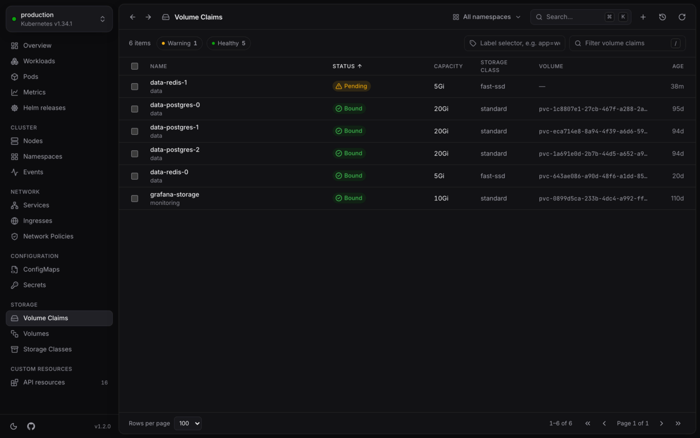This screenshot has height=438, width=700.
Task: Click the refresh icon in header
Action: (682, 17)
